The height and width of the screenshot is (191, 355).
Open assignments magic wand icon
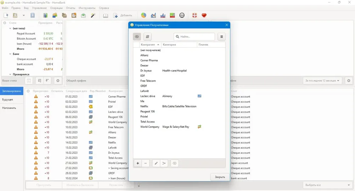[93, 15]
